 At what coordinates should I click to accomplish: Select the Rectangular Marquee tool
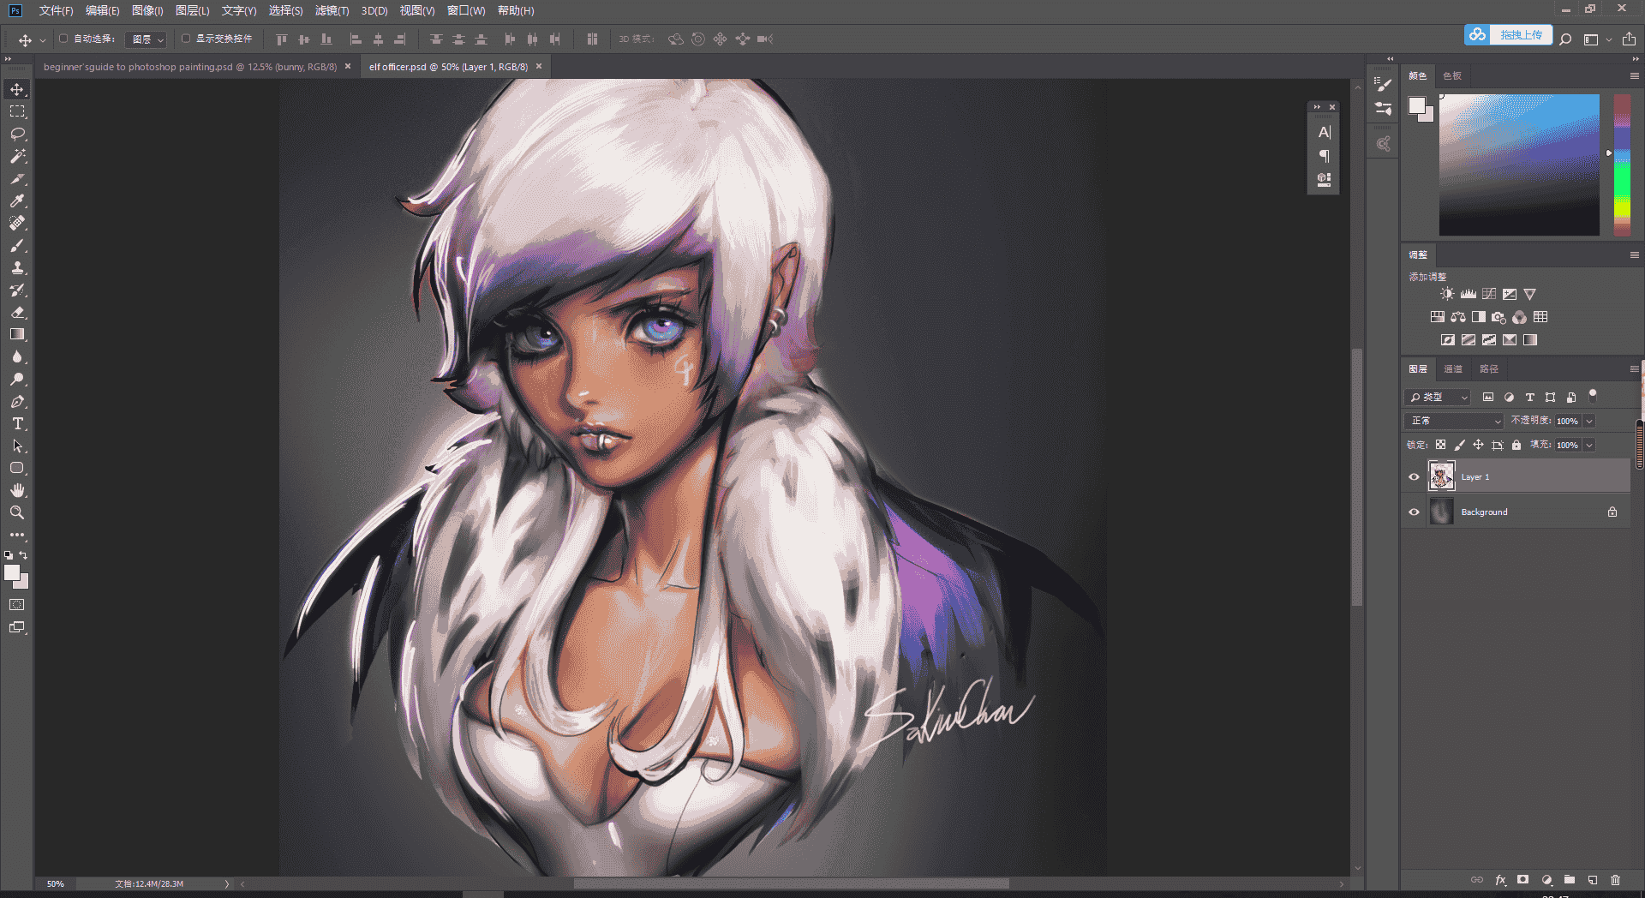[17, 111]
